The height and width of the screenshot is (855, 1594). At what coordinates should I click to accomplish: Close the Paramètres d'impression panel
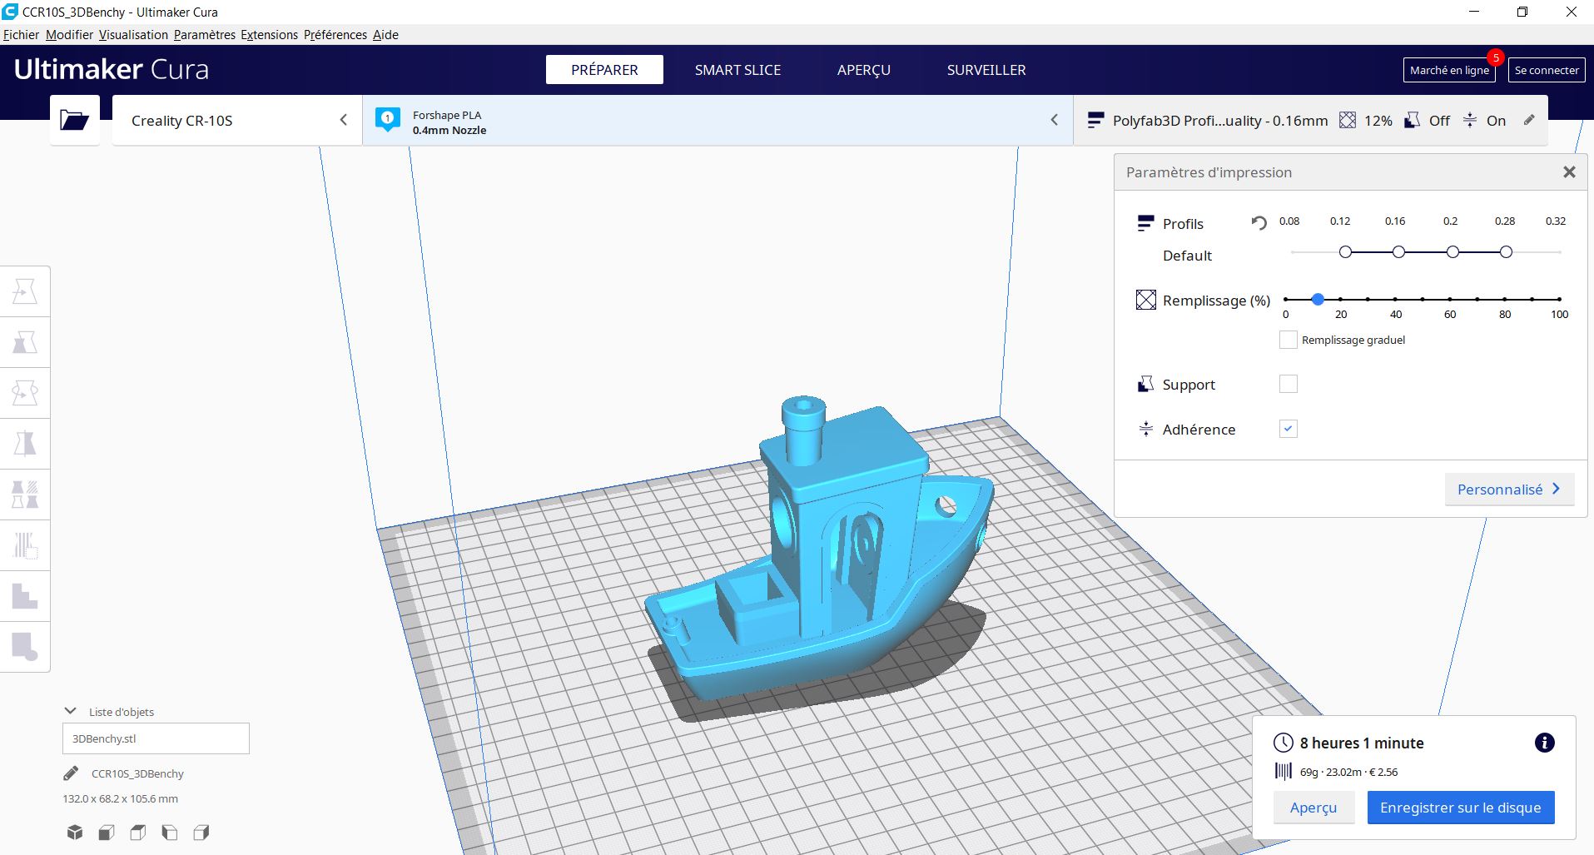pyautogui.click(x=1569, y=171)
